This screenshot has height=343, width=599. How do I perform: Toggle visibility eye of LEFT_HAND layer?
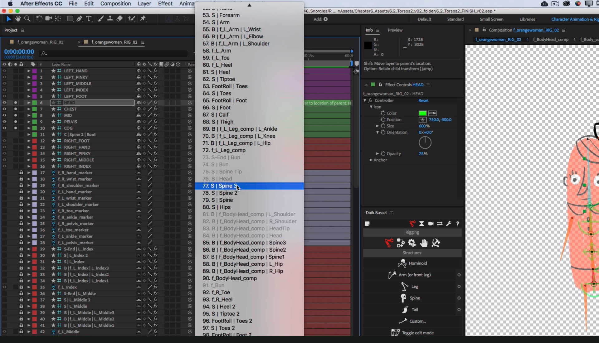[4, 71]
